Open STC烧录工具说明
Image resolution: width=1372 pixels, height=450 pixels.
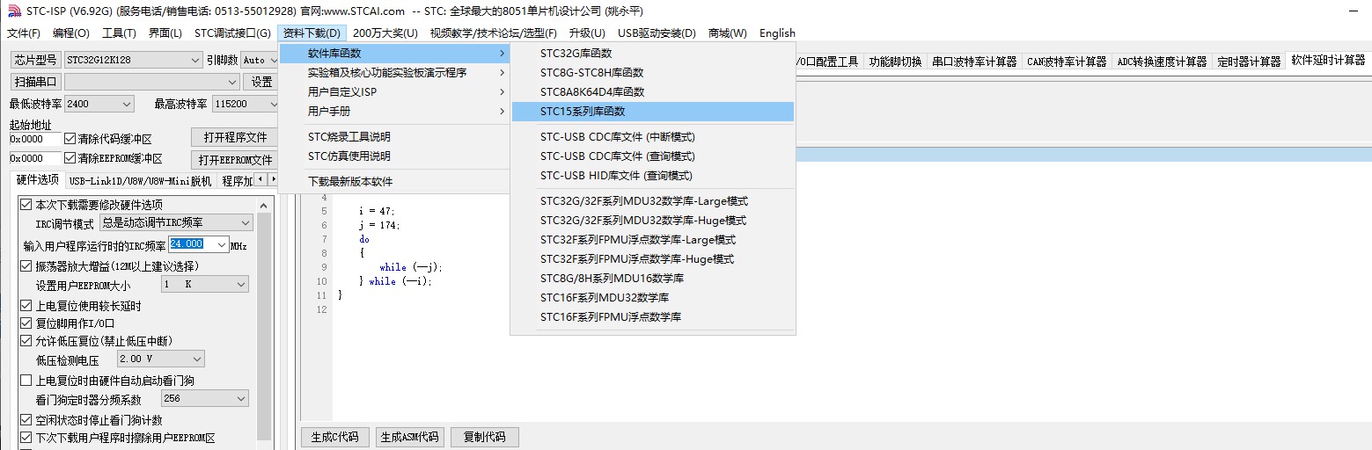pos(394,137)
